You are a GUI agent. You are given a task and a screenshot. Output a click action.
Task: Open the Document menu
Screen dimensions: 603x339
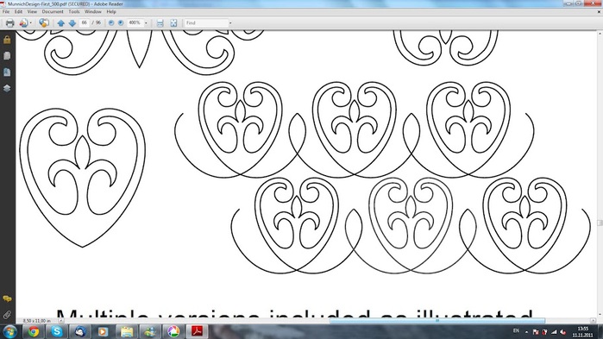tap(53, 12)
